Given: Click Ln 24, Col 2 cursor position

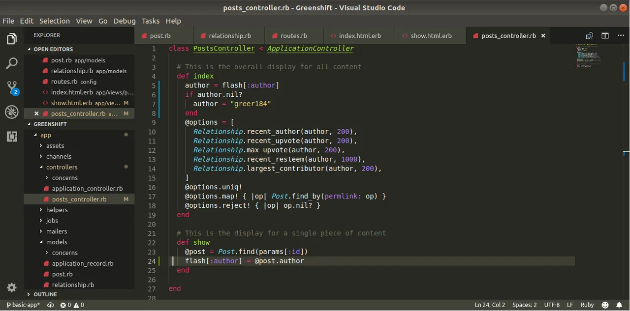Looking at the screenshot, I should [491, 305].
